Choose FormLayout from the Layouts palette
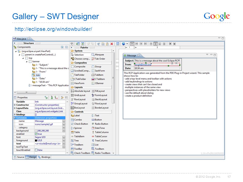 [x=99, y=95]
